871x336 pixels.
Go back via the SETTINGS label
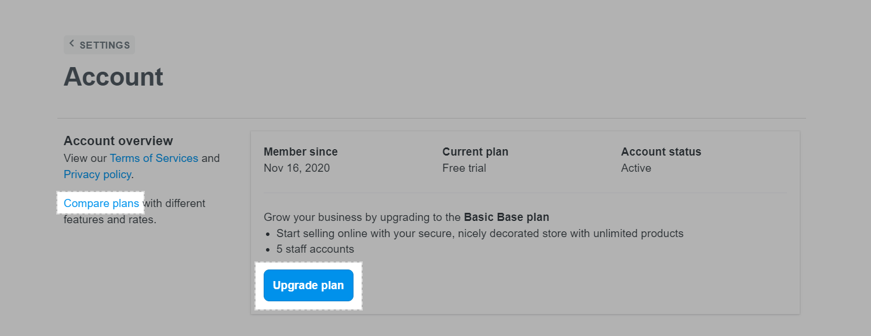tap(104, 45)
